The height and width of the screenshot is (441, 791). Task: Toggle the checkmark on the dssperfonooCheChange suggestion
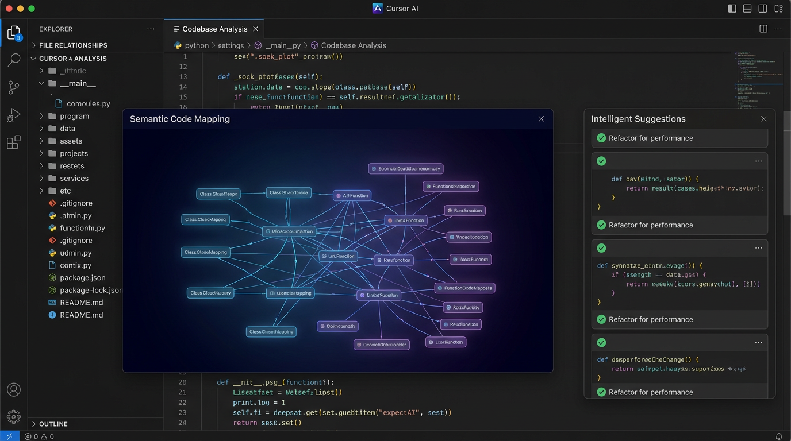tap(601, 342)
